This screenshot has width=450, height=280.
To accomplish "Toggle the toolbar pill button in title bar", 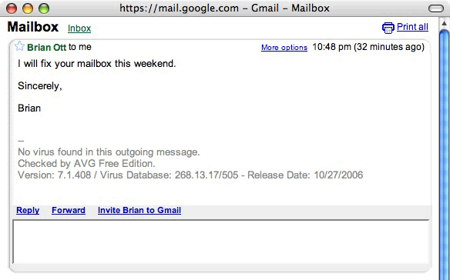I will 436,8.
